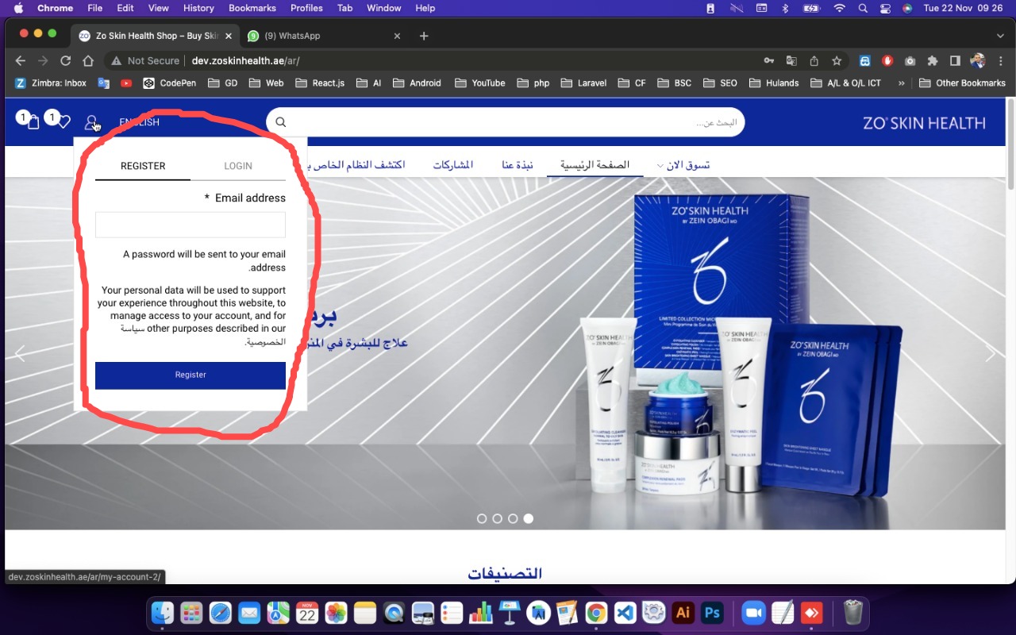Bookmark this page with the star icon
The width and height of the screenshot is (1016, 635).
[x=837, y=60]
